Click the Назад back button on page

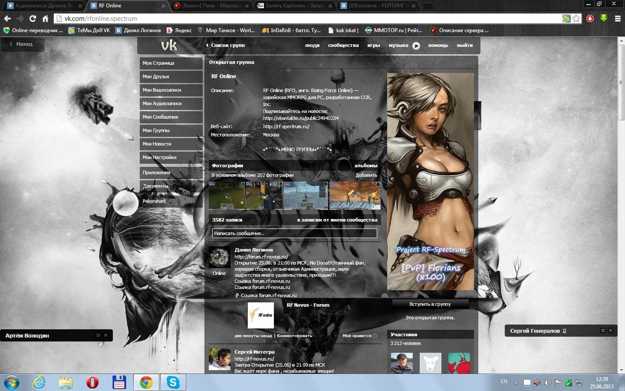pyautogui.click(x=23, y=44)
